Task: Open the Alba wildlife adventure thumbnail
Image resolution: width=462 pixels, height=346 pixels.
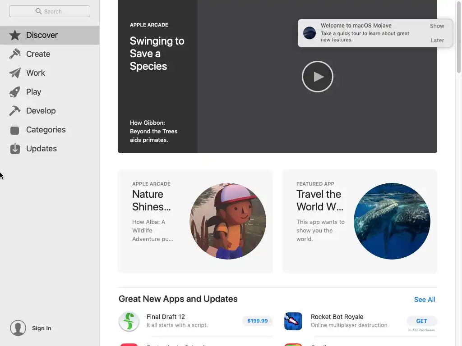Action: (228, 221)
